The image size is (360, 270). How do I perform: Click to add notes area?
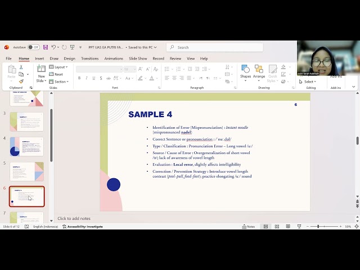tap(74, 218)
